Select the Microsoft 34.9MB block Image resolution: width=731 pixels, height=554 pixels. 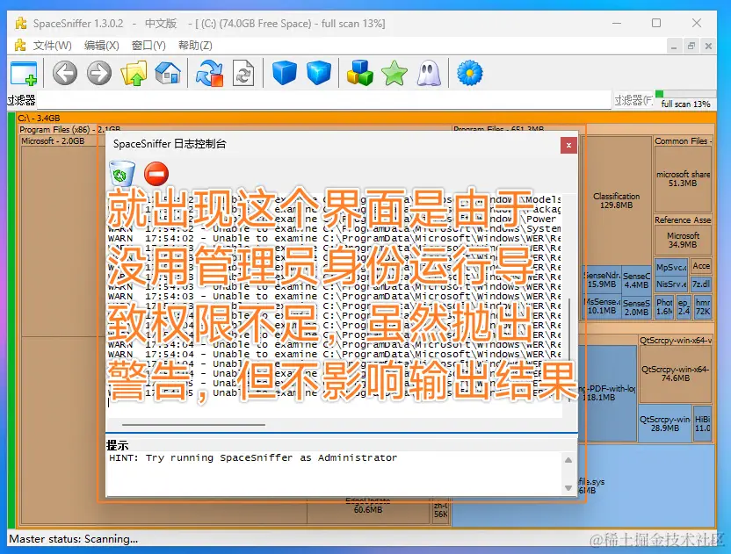pyautogui.click(x=683, y=240)
